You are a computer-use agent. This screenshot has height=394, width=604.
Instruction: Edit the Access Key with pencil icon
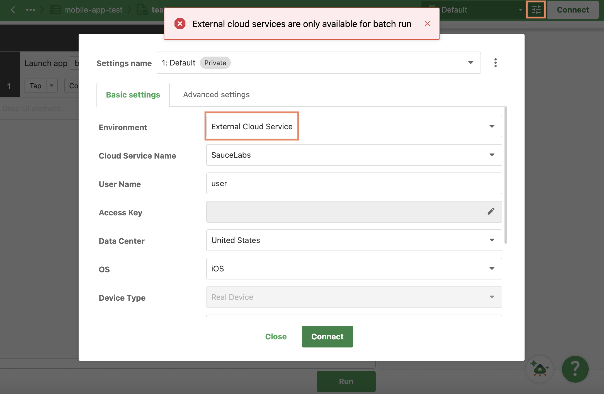coord(491,211)
